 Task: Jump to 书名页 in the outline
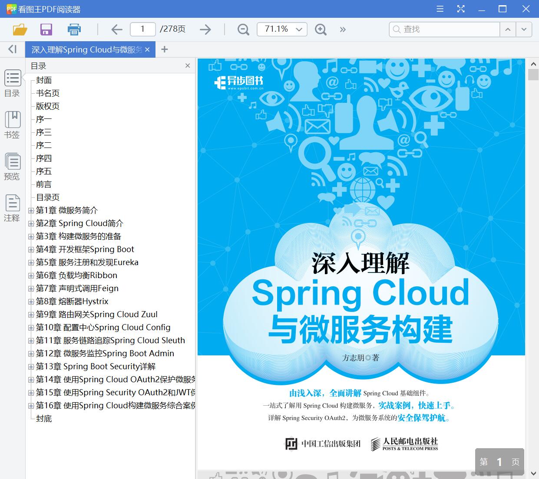point(48,93)
